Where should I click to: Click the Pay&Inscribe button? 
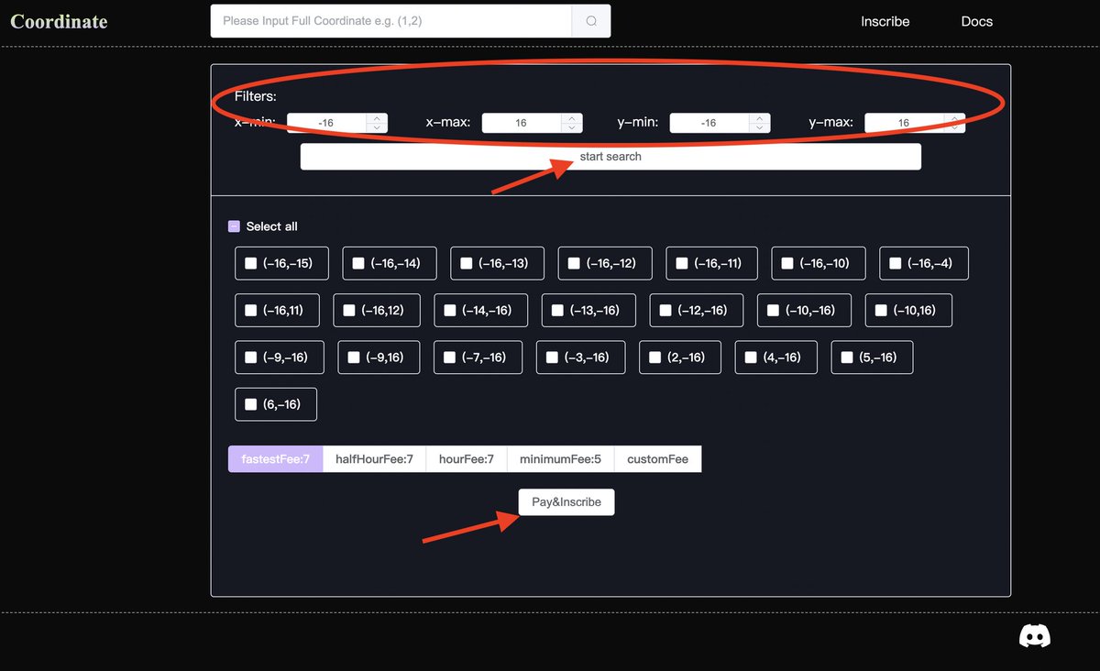pos(566,502)
